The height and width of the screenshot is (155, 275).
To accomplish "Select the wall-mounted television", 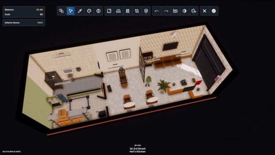I will click(x=170, y=46).
